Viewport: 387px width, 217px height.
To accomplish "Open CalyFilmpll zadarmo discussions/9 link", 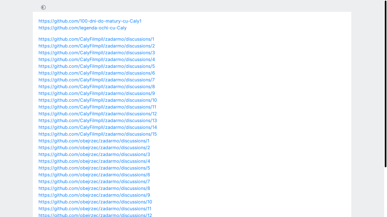I will pyautogui.click(x=97, y=93).
